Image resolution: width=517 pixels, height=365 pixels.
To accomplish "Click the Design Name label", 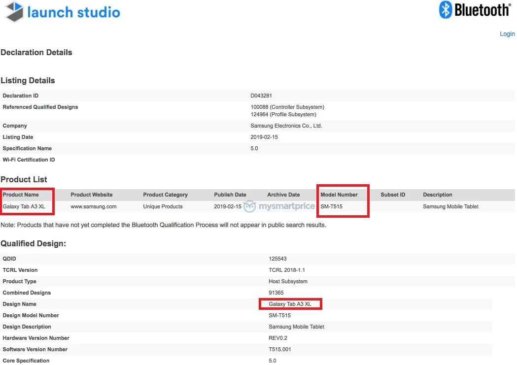I will [19, 304].
